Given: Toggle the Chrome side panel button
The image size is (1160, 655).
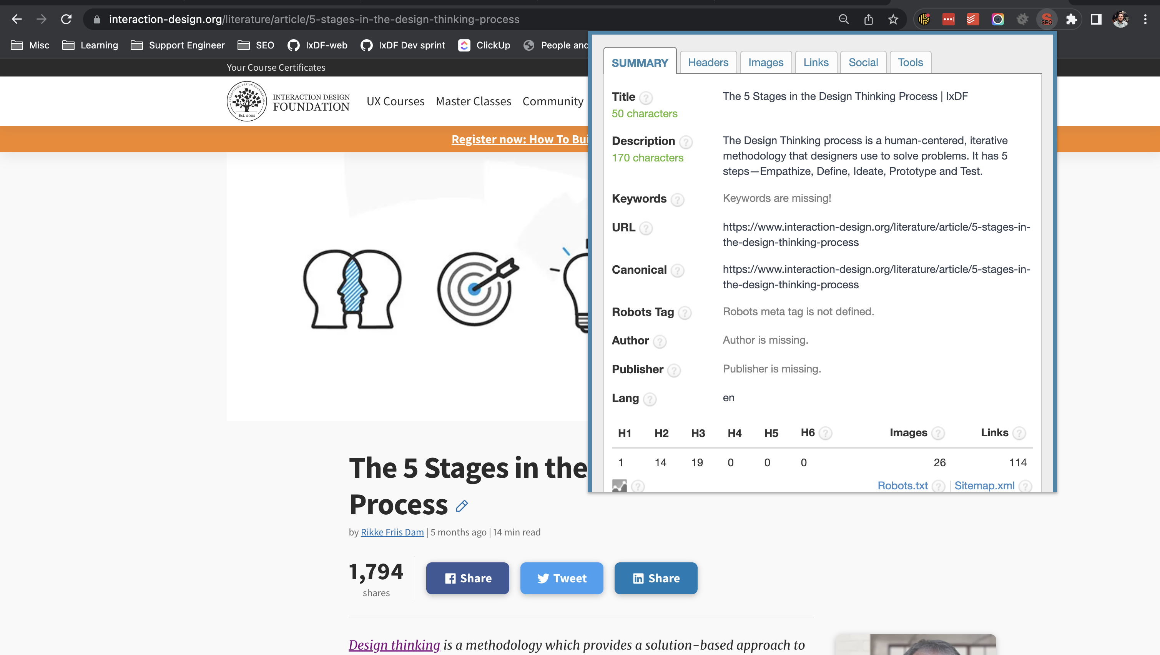Looking at the screenshot, I should point(1095,19).
